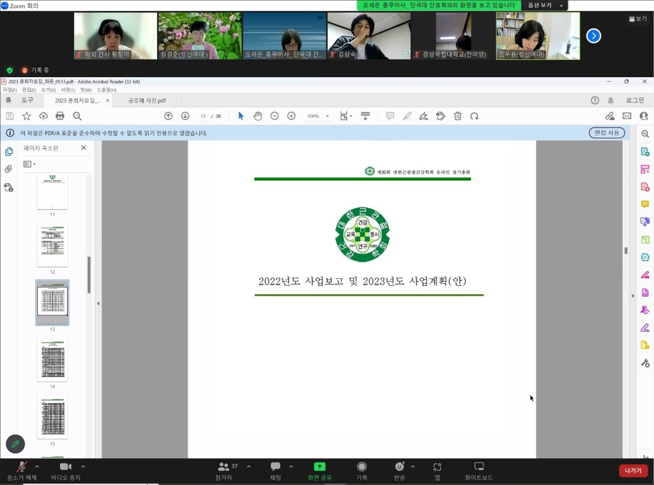
Task: Select the page 14 thumbnail
Action: pyautogui.click(x=52, y=360)
